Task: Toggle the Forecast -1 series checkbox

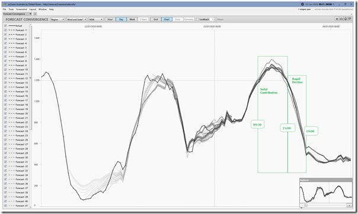Action: (x=5, y=30)
